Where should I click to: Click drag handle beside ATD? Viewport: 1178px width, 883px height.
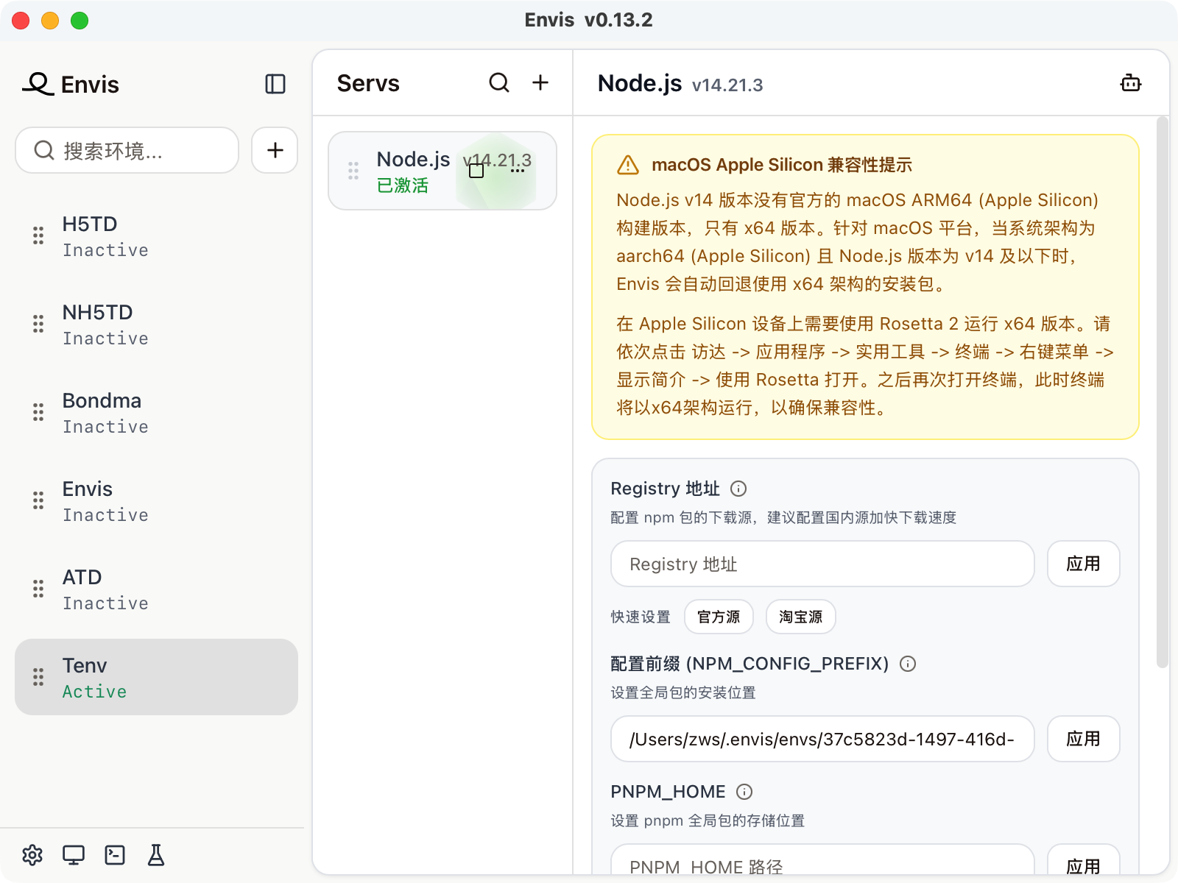click(38, 589)
